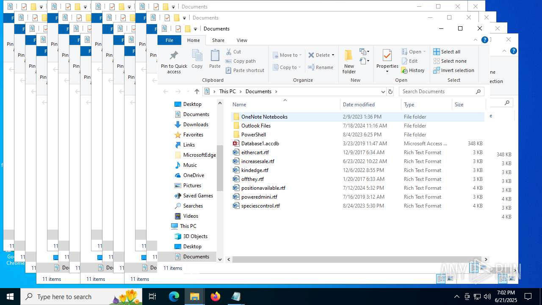The height and width of the screenshot is (305, 542).
Task: Click This PC in address breadcrumb
Action: (x=227, y=91)
